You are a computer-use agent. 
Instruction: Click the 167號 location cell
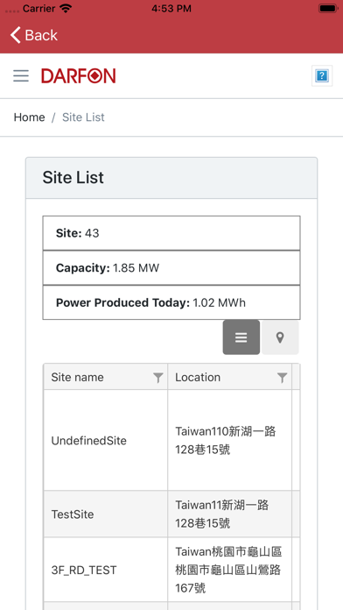point(229,570)
